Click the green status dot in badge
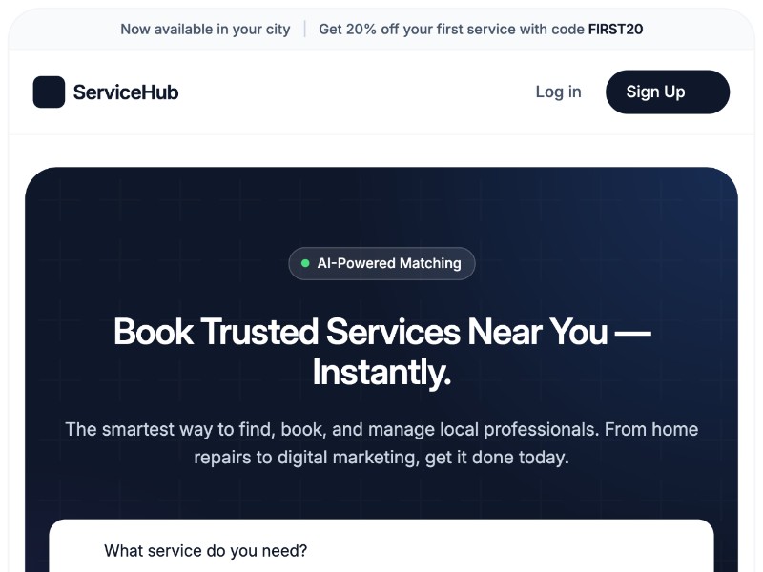 point(305,263)
